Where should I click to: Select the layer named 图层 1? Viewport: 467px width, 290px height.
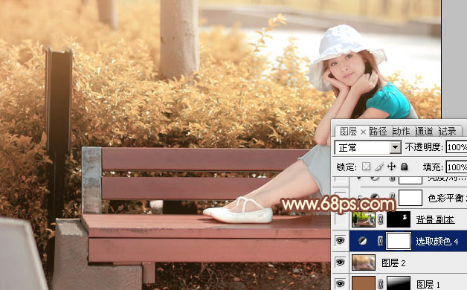tap(428, 284)
